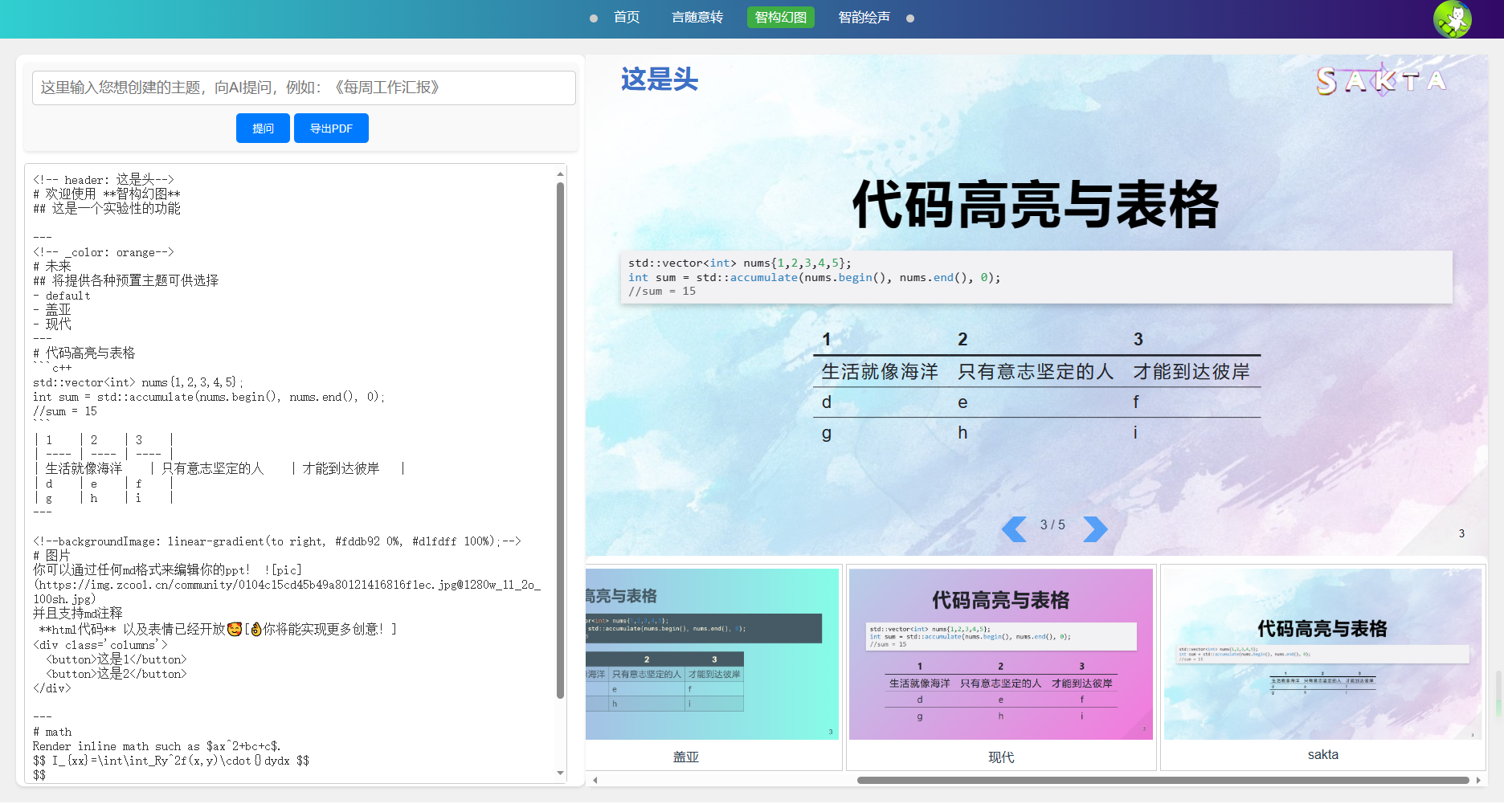Click editor line '## 这是一个实验性的功能'
This screenshot has height=804, width=1504.
tap(107, 209)
